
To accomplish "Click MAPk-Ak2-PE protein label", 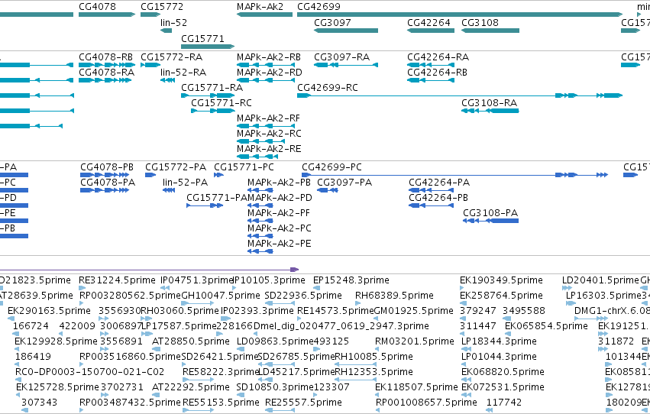I will [279, 244].
